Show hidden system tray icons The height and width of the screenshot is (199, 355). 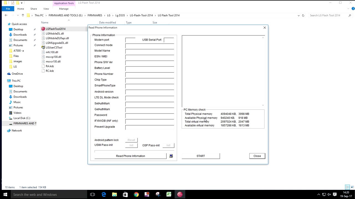[319, 195]
